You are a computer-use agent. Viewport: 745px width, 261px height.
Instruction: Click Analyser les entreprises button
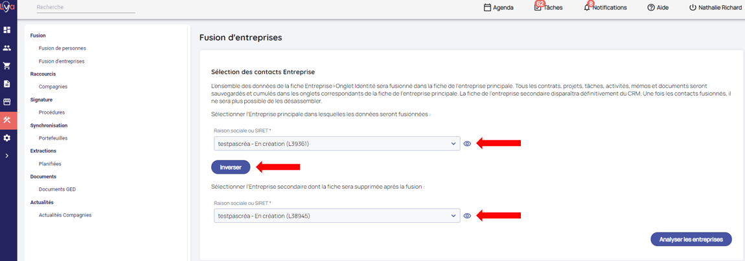tap(691, 239)
